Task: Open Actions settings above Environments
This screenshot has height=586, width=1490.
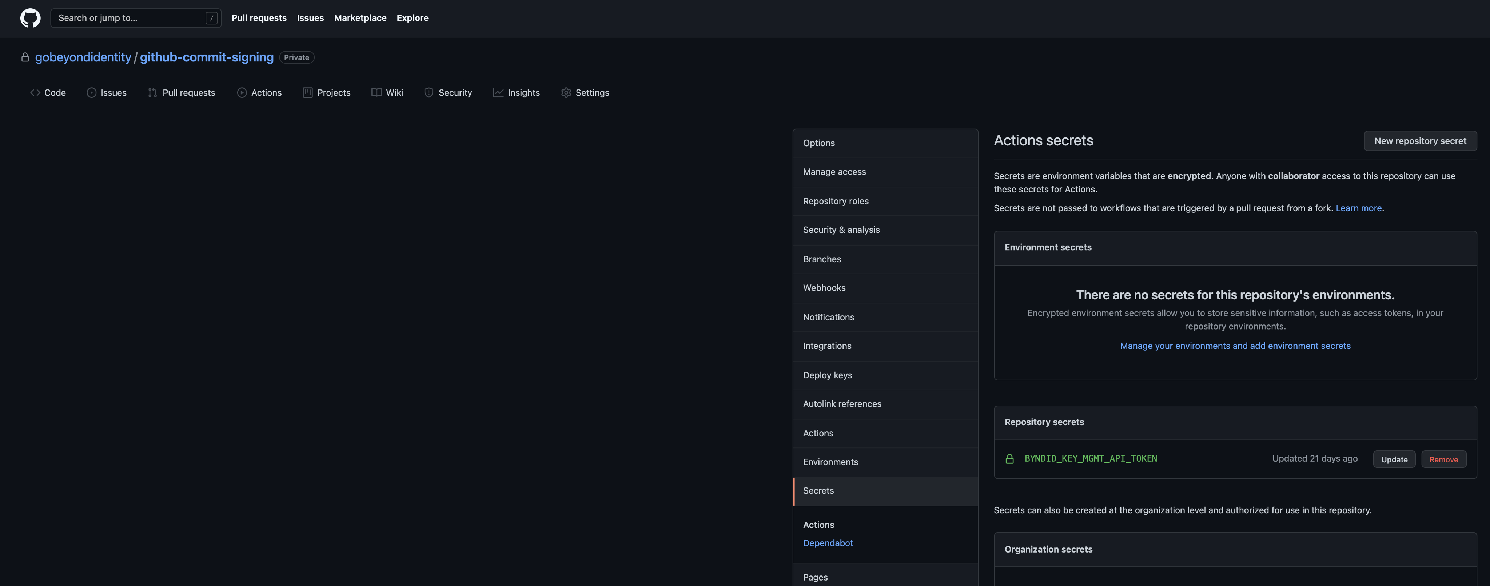Action: (885, 433)
